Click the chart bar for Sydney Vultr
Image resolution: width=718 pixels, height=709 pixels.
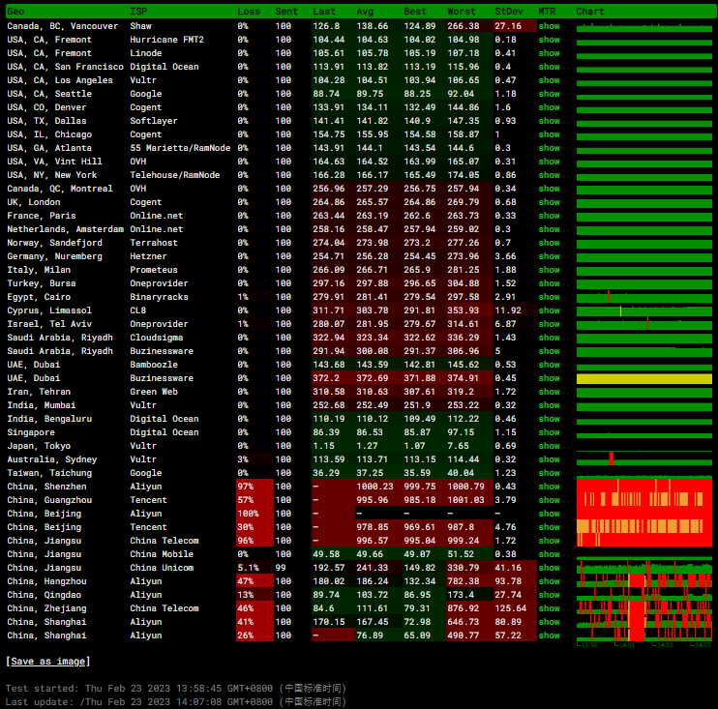coord(644,459)
